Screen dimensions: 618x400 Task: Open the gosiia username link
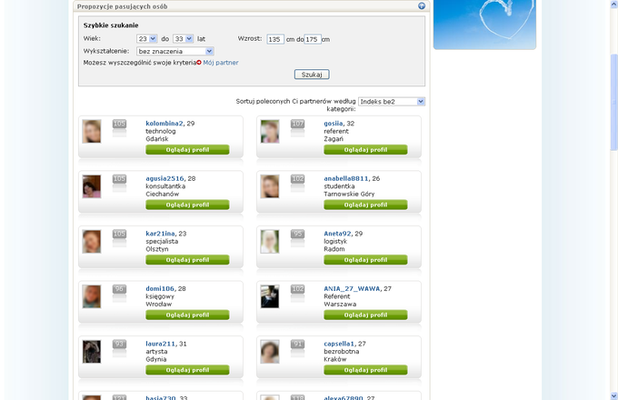334,124
